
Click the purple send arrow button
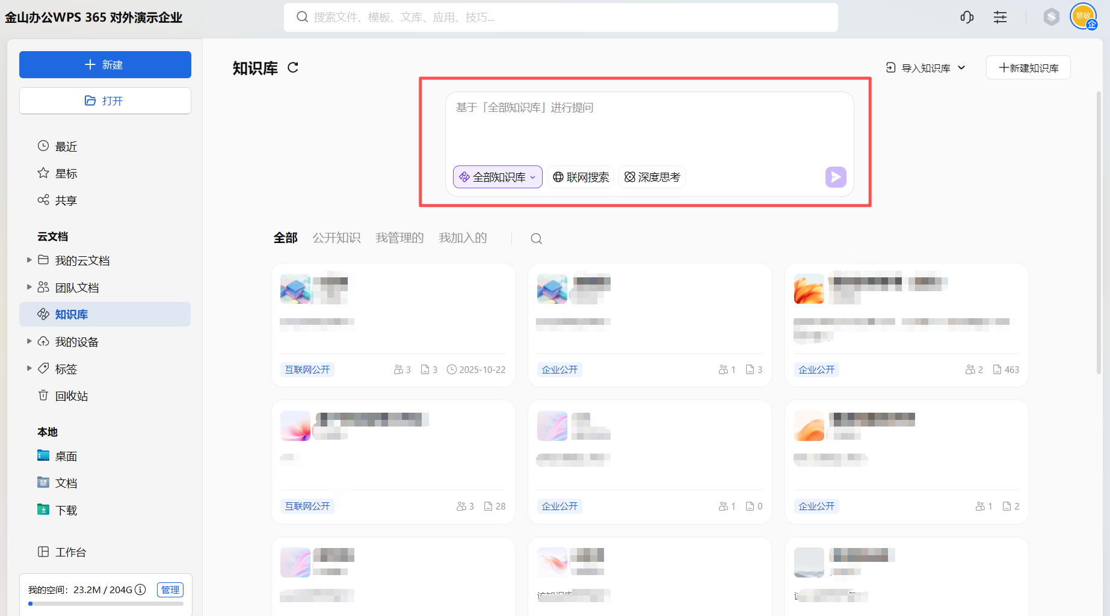click(x=836, y=177)
